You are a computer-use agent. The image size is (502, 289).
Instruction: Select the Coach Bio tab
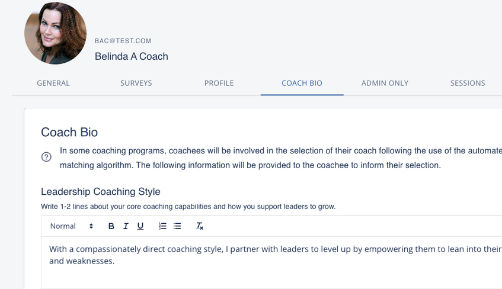[302, 84]
